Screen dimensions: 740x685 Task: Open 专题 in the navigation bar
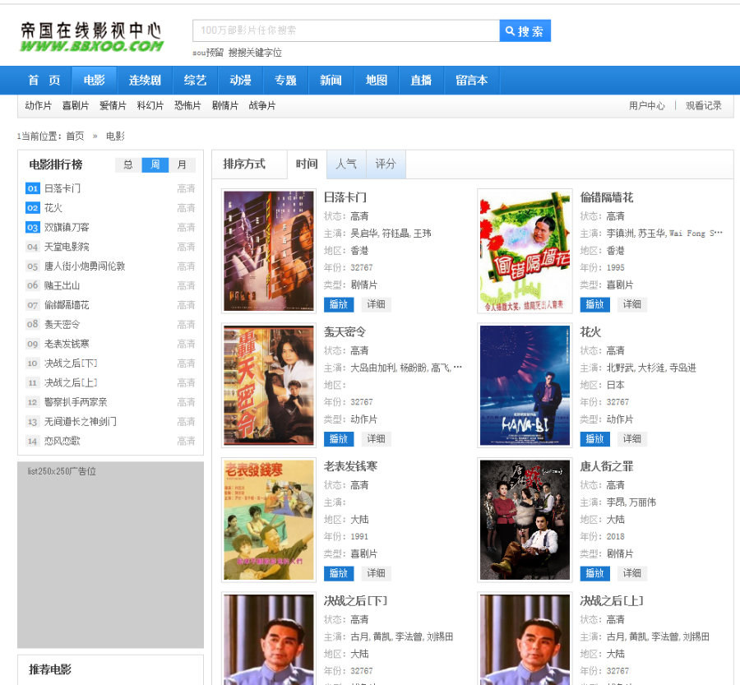click(x=285, y=81)
